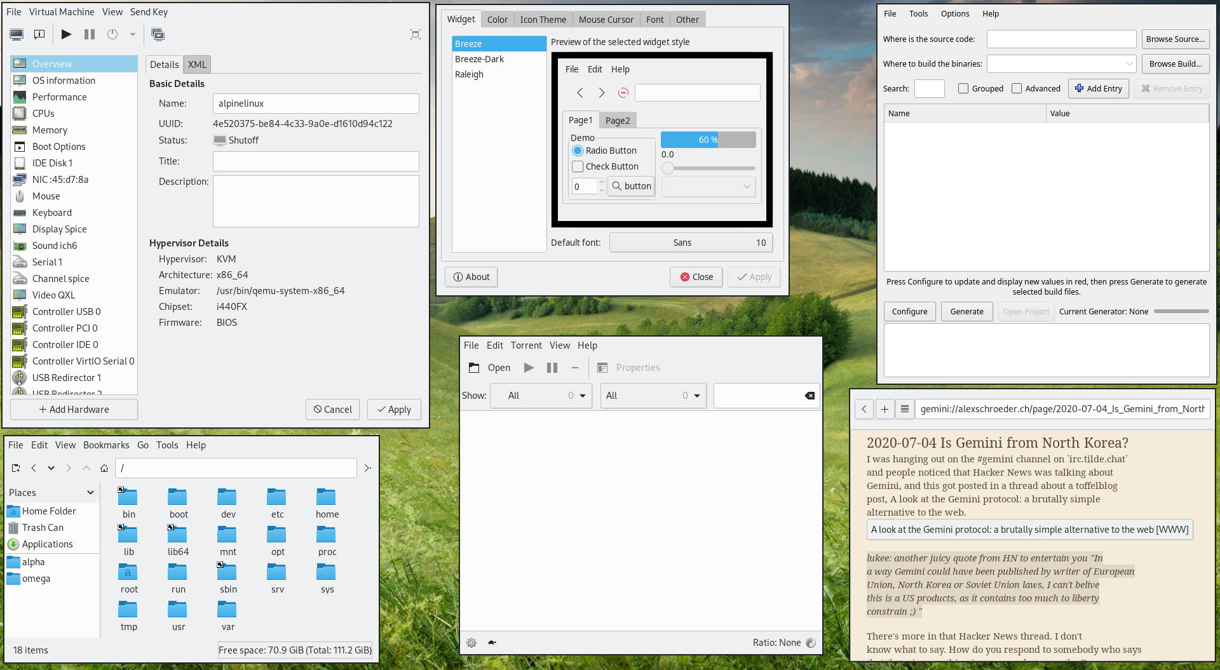Switch to the Icon Theme tab

543,19
